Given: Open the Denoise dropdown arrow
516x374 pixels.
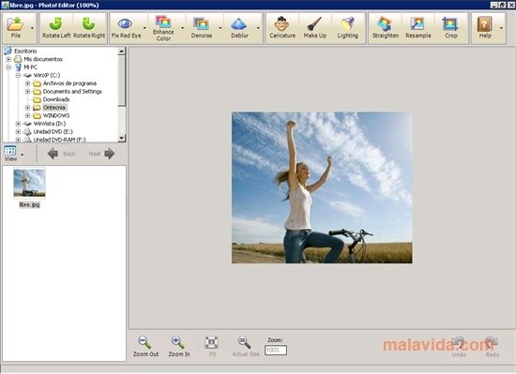Looking at the screenshot, I should click(x=220, y=28).
